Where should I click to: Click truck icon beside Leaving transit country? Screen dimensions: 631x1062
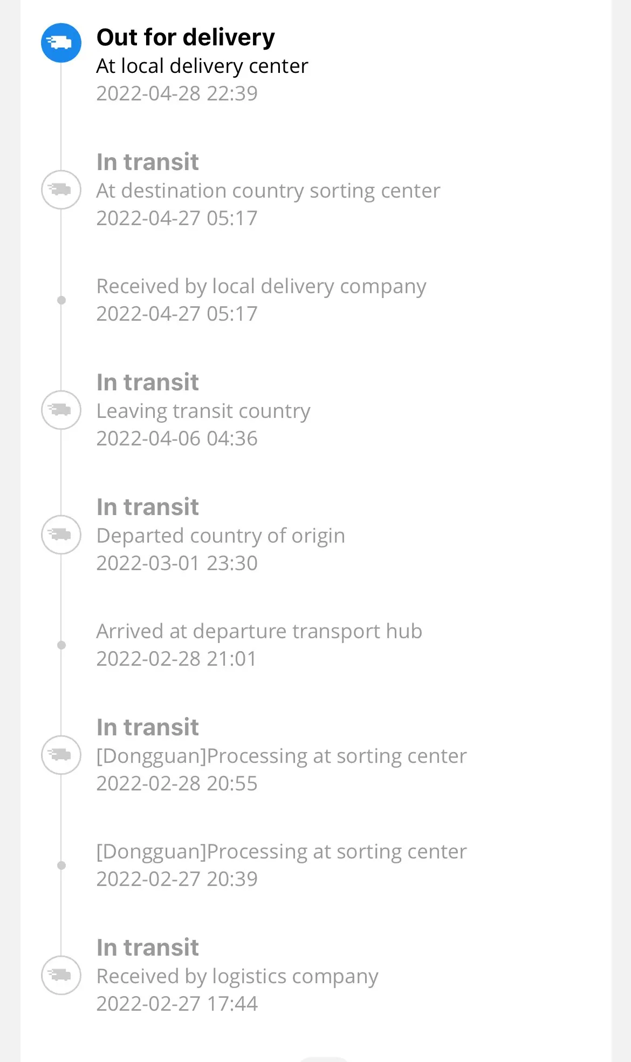[61, 410]
